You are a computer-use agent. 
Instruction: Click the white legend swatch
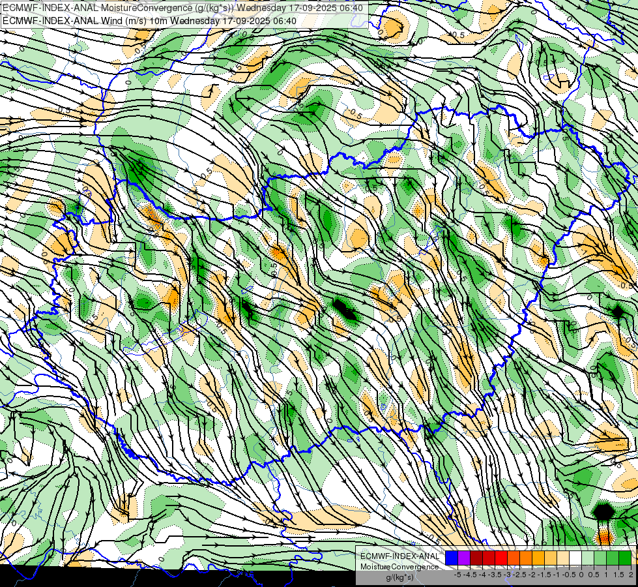point(575,558)
